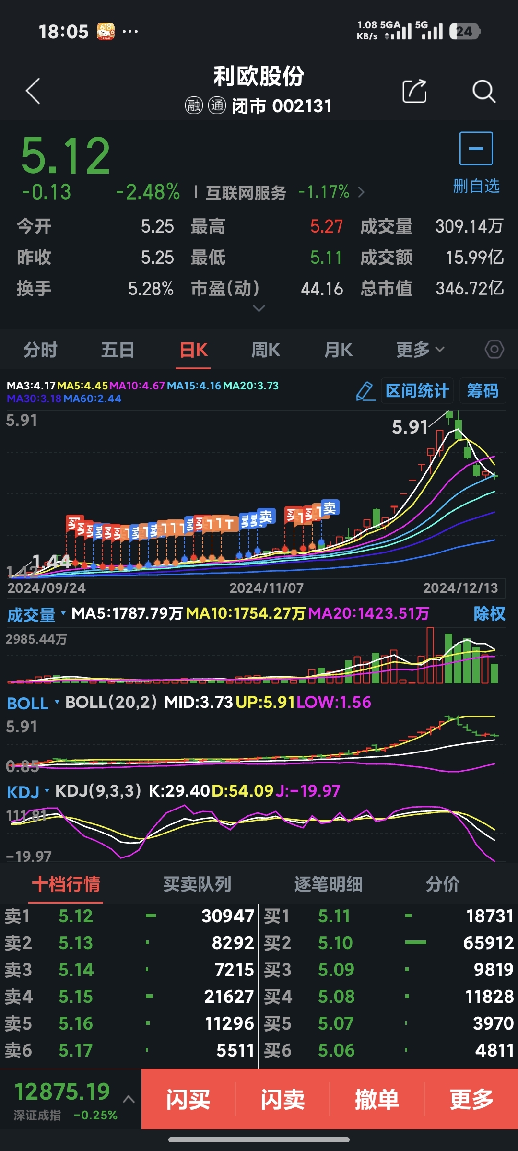Expand the 深证成指 index panel arrow
This screenshot has width=518, height=1151.
pos(129,1099)
